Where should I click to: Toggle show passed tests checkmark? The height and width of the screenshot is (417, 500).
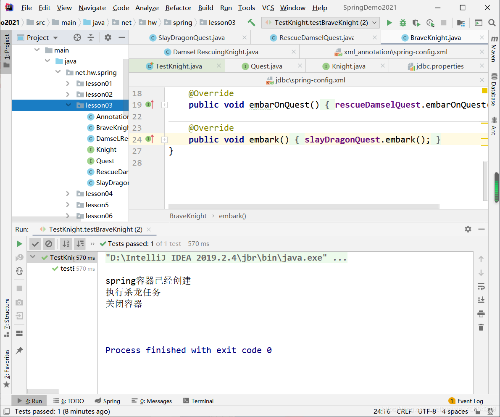coord(35,244)
